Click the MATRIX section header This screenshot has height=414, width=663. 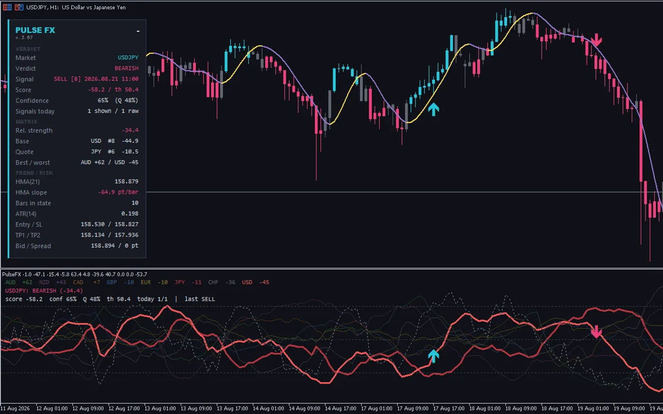pyautogui.click(x=26, y=122)
